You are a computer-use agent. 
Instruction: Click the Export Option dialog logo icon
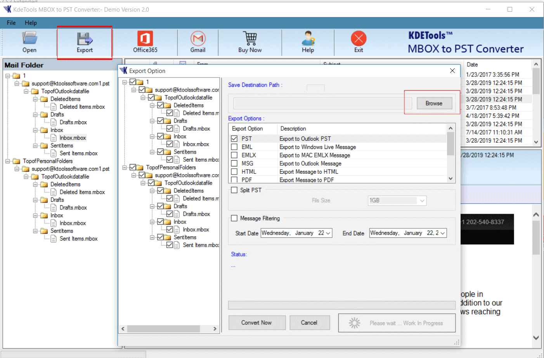123,71
